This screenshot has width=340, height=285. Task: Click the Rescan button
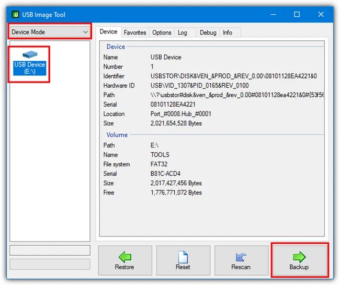click(x=241, y=260)
